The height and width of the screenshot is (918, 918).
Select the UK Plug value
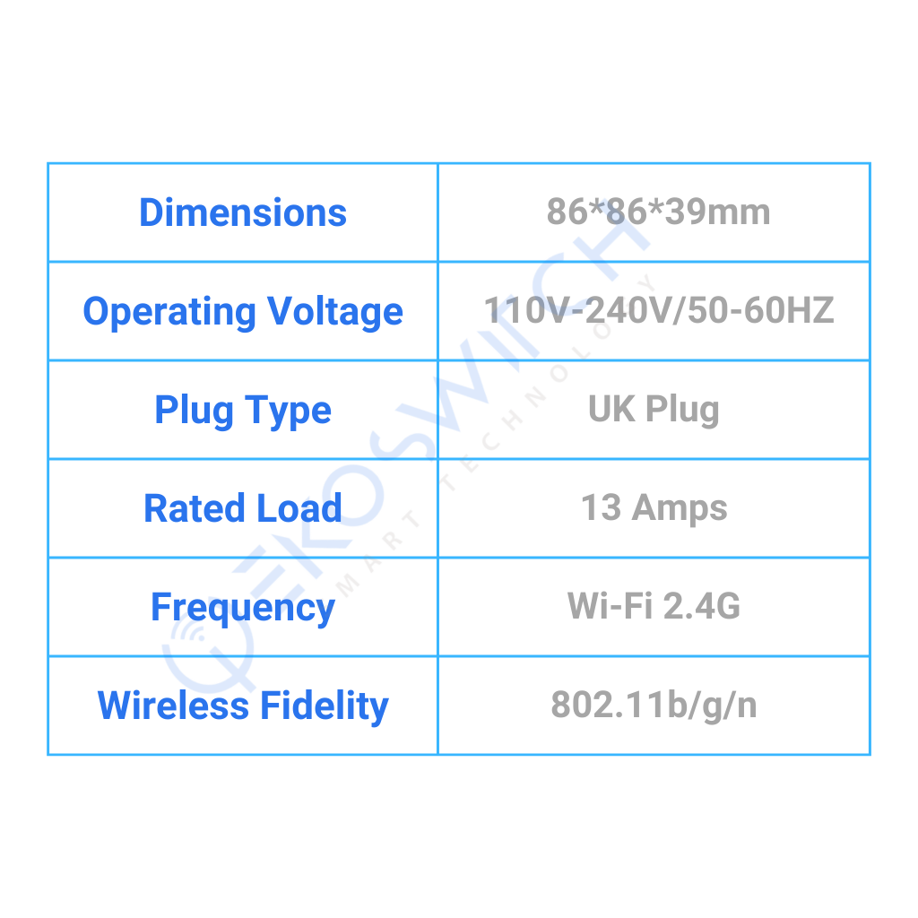point(654,409)
